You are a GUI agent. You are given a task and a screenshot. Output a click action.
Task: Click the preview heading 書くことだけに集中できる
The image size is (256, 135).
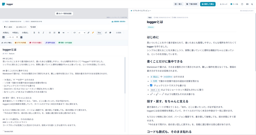(x=165, y=61)
